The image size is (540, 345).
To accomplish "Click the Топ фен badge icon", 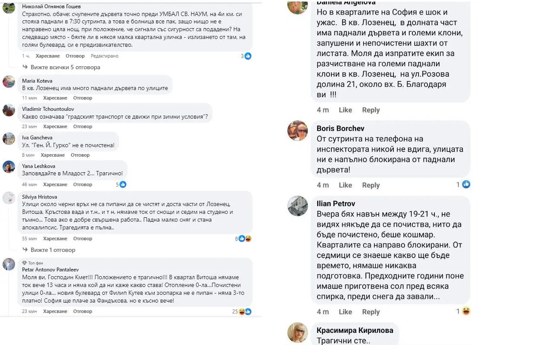I will pos(24,262).
